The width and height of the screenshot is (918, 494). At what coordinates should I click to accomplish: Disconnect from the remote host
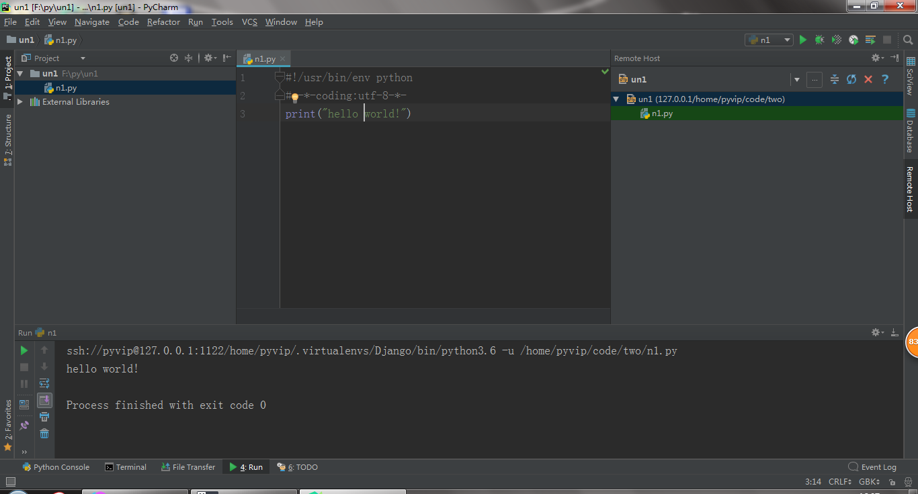(x=868, y=79)
